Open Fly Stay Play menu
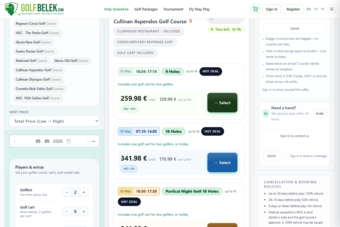Screen dimensions: 340x227 point(199,9)
